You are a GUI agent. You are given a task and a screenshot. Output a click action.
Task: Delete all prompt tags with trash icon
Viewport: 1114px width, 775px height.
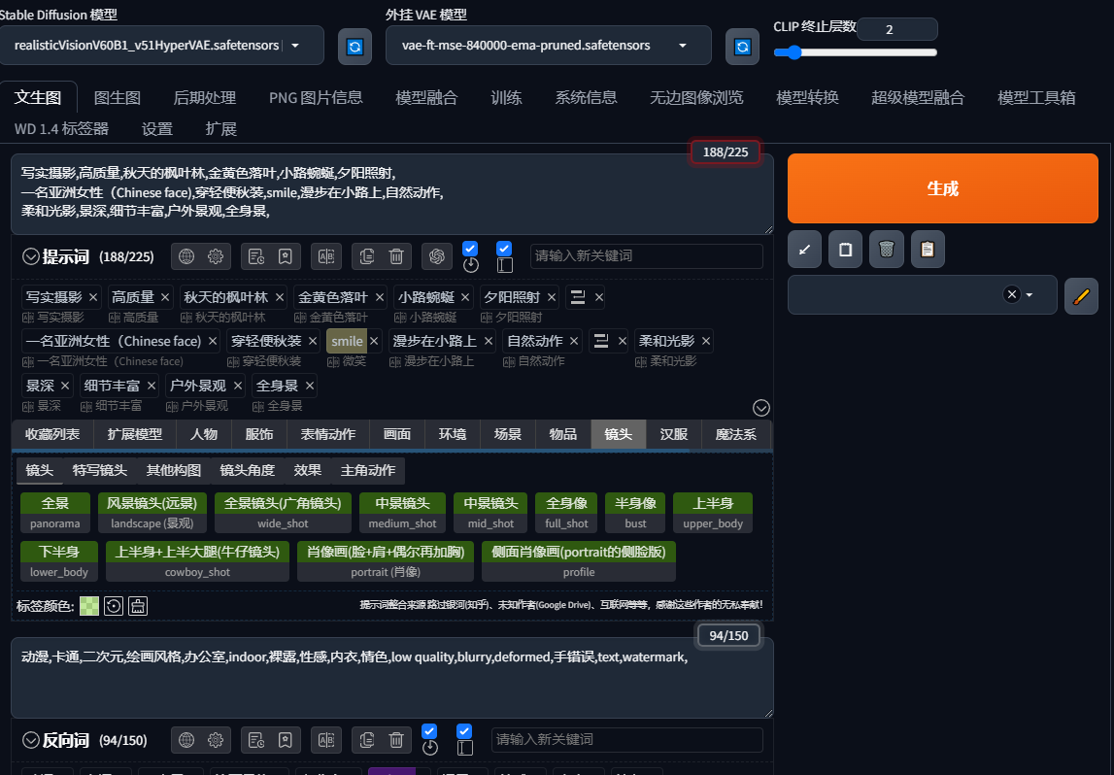coord(395,255)
